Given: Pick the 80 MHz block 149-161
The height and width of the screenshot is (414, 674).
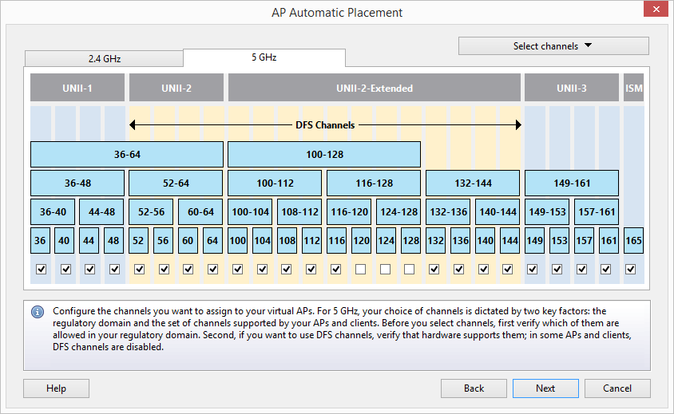Looking at the screenshot, I should (572, 183).
